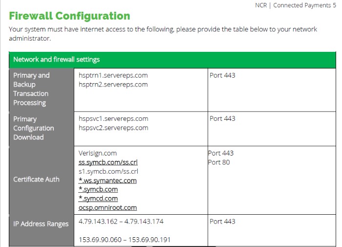342x247 pixels.
Task: Click the Certificate Auth row label
Action: [36, 180]
